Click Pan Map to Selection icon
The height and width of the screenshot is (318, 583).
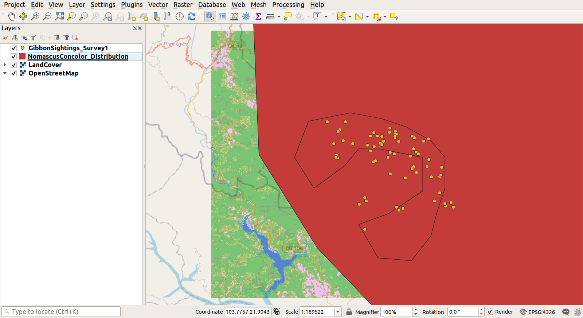(x=23, y=16)
